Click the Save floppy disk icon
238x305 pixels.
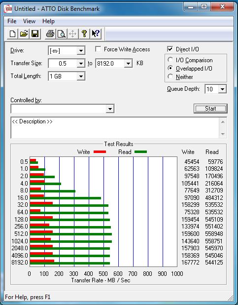coord(35,34)
